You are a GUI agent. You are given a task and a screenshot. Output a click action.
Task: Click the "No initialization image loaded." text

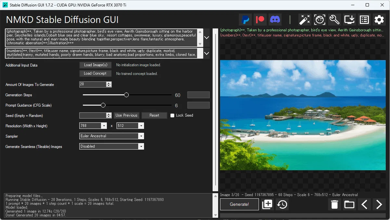pyautogui.click(x=138, y=65)
